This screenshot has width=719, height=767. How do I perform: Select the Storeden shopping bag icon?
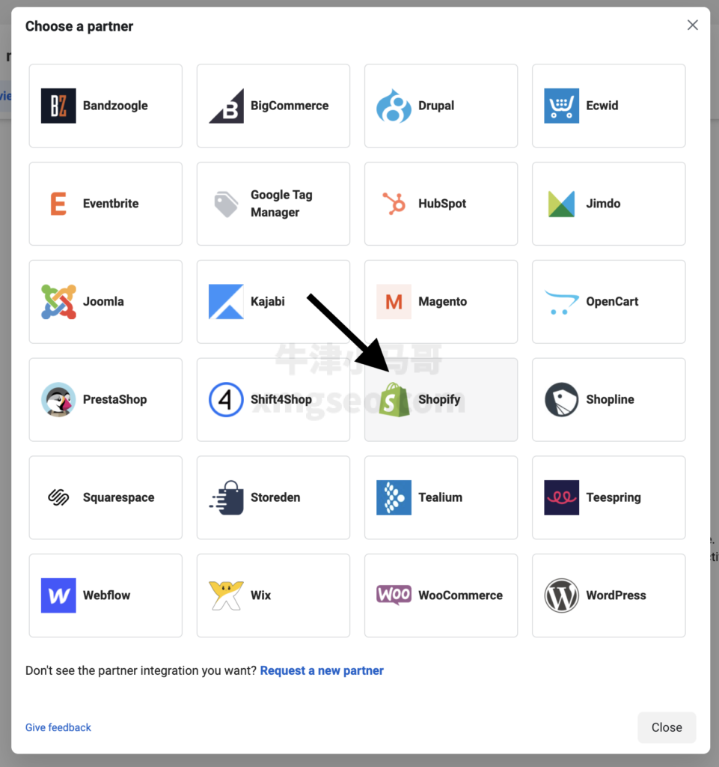pyautogui.click(x=226, y=497)
